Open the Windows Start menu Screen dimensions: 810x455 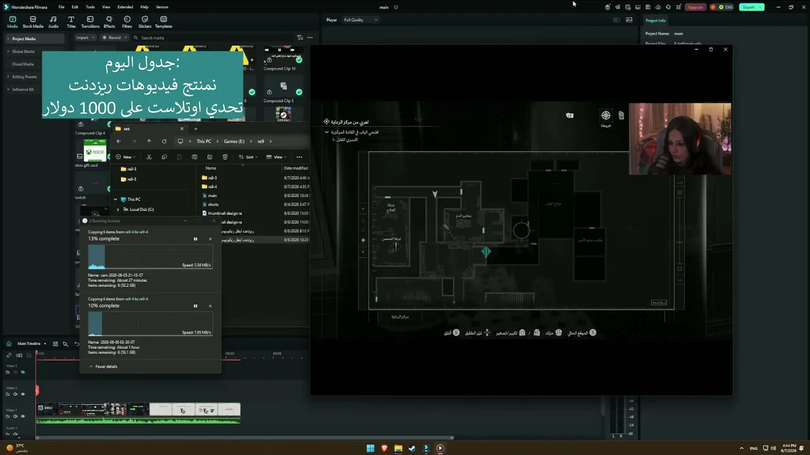[x=371, y=449]
